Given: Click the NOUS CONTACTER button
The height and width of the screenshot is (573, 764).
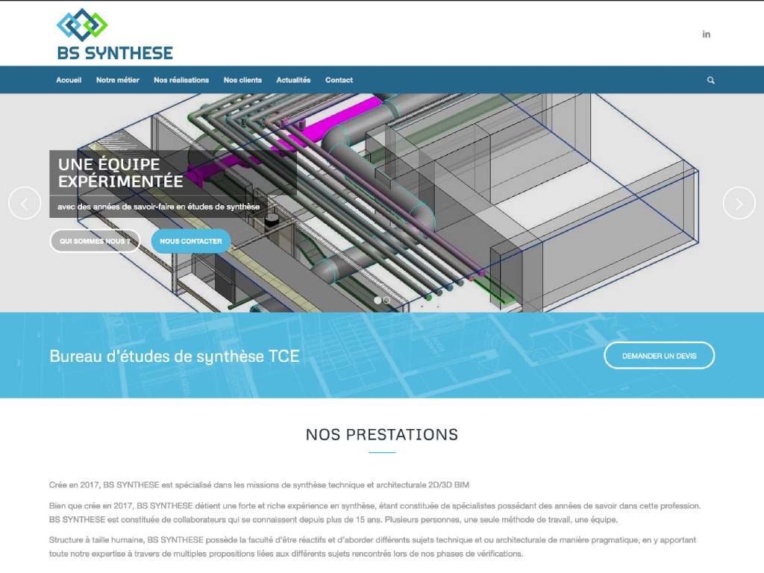Looking at the screenshot, I should tap(190, 241).
